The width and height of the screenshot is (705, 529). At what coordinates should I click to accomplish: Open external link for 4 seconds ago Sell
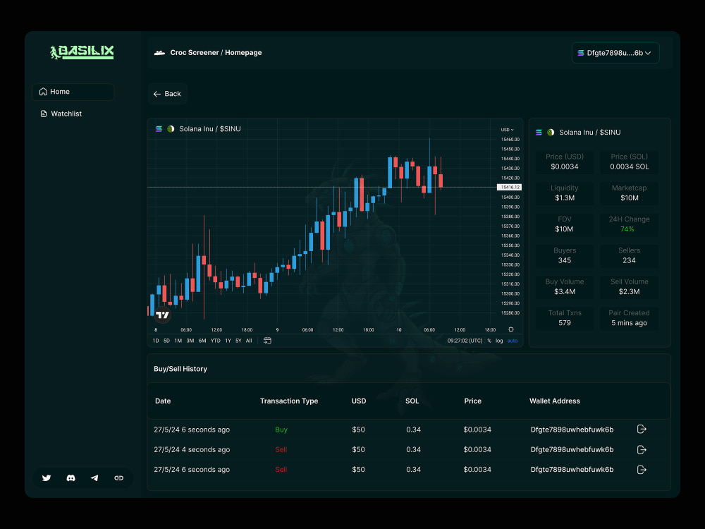coord(642,449)
